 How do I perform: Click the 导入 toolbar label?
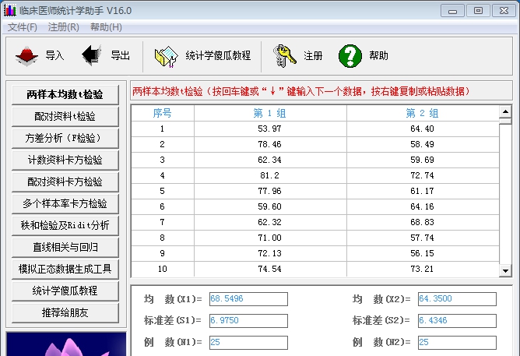tap(54, 55)
